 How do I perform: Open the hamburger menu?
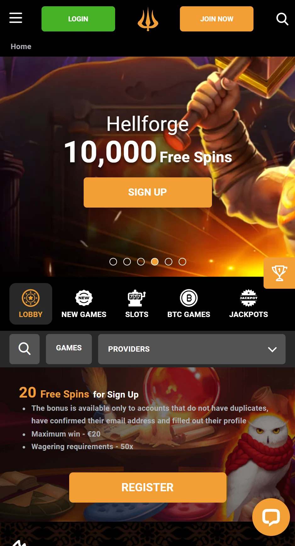pos(16,18)
